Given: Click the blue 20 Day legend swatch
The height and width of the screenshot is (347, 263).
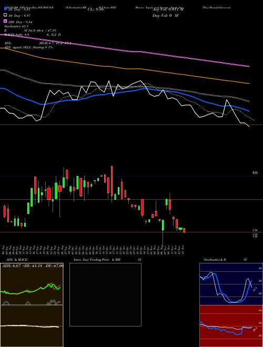Looking at the screenshot, I should point(5,9).
